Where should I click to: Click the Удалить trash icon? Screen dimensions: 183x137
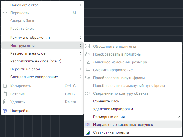[5, 102]
